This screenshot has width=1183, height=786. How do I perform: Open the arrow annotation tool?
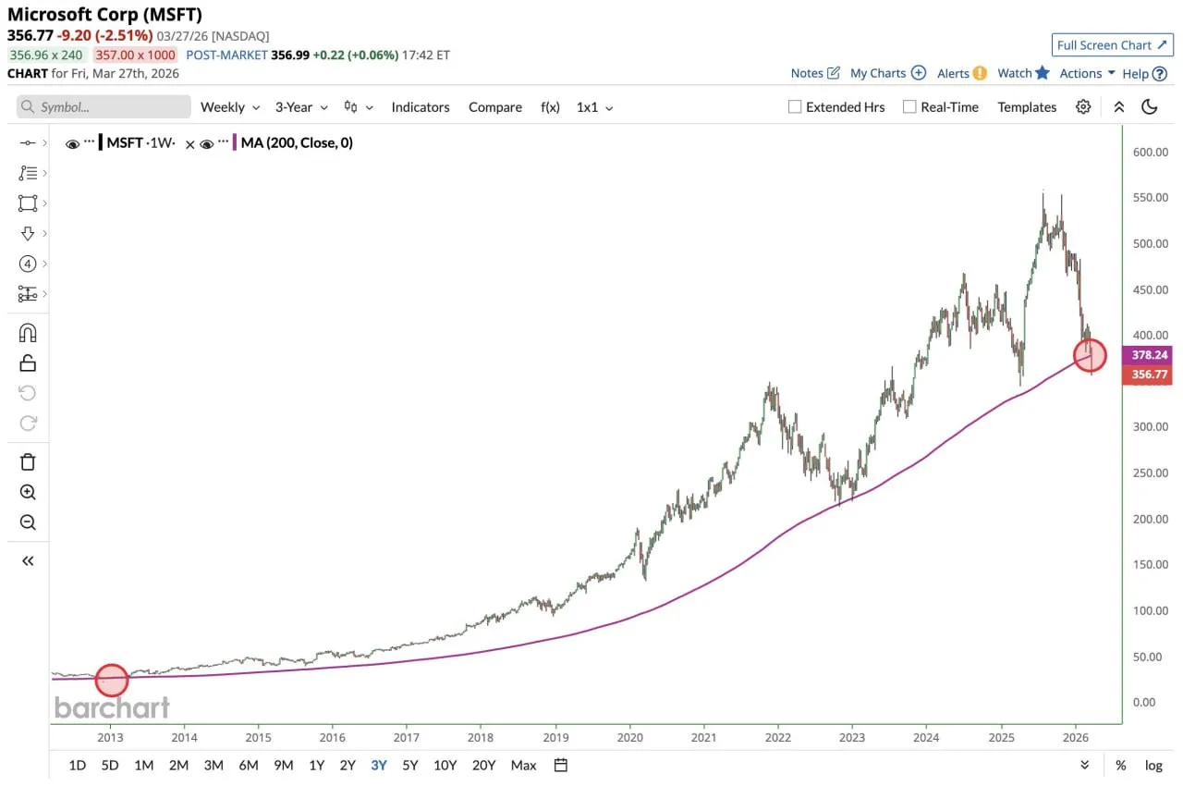coord(28,233)
